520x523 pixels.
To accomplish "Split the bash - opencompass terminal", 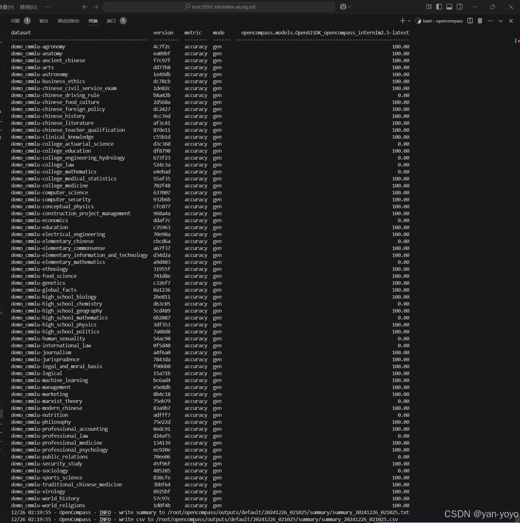I will point(470,21).
